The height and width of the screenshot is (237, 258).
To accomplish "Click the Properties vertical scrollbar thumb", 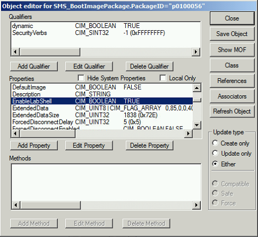I will [x=197, y=100].
